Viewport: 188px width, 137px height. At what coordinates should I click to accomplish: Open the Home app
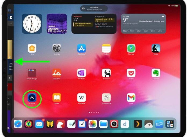click(x=32, y=48)
